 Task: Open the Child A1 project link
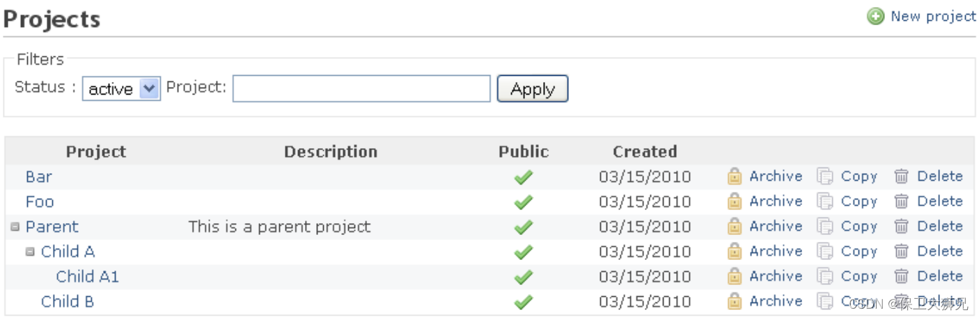tap(87, 277)
